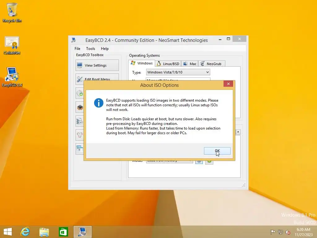Open the Help menu in EasyBCD
Viewport: 317px width, 238px height.
[105, 49]
